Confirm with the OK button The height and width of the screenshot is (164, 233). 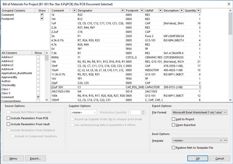[198, 158]
